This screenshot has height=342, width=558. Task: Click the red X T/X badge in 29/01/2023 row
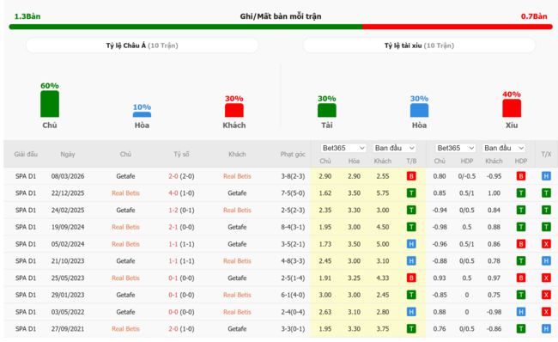[x=546, y=295]
